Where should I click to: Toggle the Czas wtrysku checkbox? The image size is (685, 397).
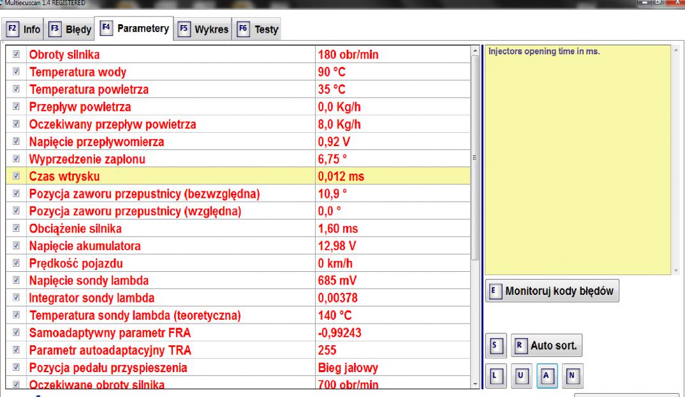coord(16,177)
